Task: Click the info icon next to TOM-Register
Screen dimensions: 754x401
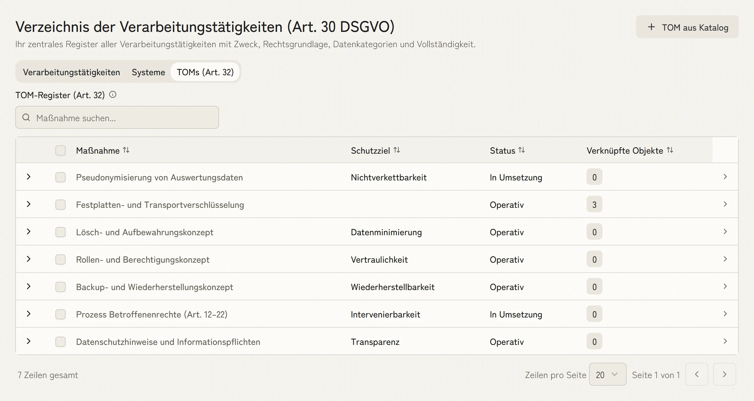Action: click(113, 95)
